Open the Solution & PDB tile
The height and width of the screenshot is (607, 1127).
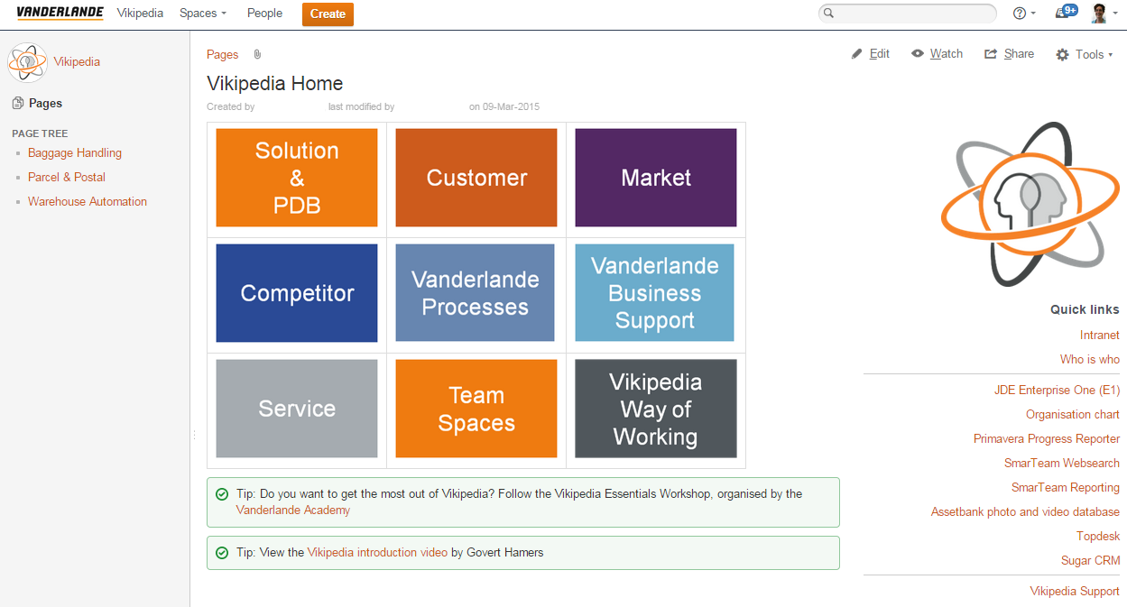point(297,178)
